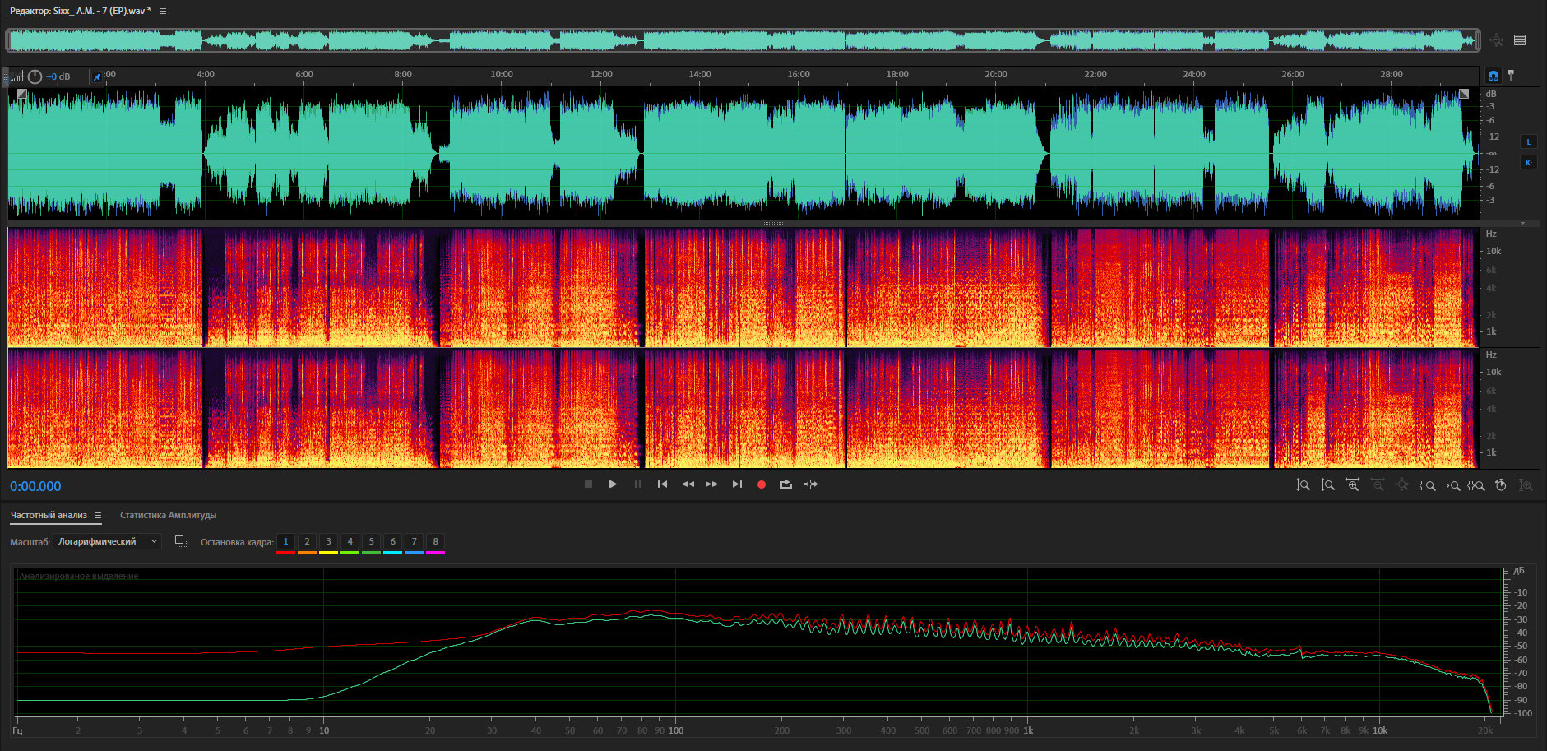Toggle Loop Playback button
This screenshot has height=751, width=1547.
[x=786, y=484]
